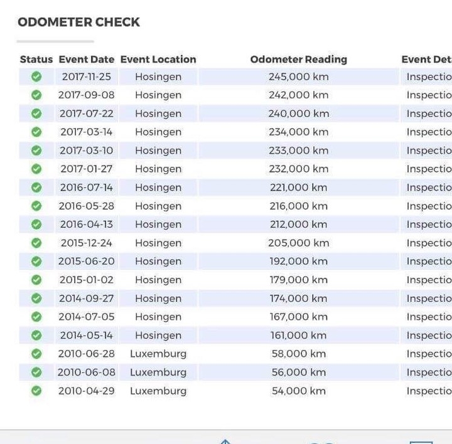Viewport: 452px width, 444px height.
Task: Click the green check status for 2016-07-14
Action: click(36, 188)
